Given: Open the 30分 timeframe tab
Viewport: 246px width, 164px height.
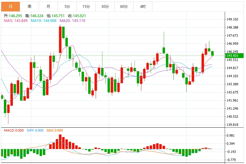Looking at the screenshot, I should click(x=105, y=7).
